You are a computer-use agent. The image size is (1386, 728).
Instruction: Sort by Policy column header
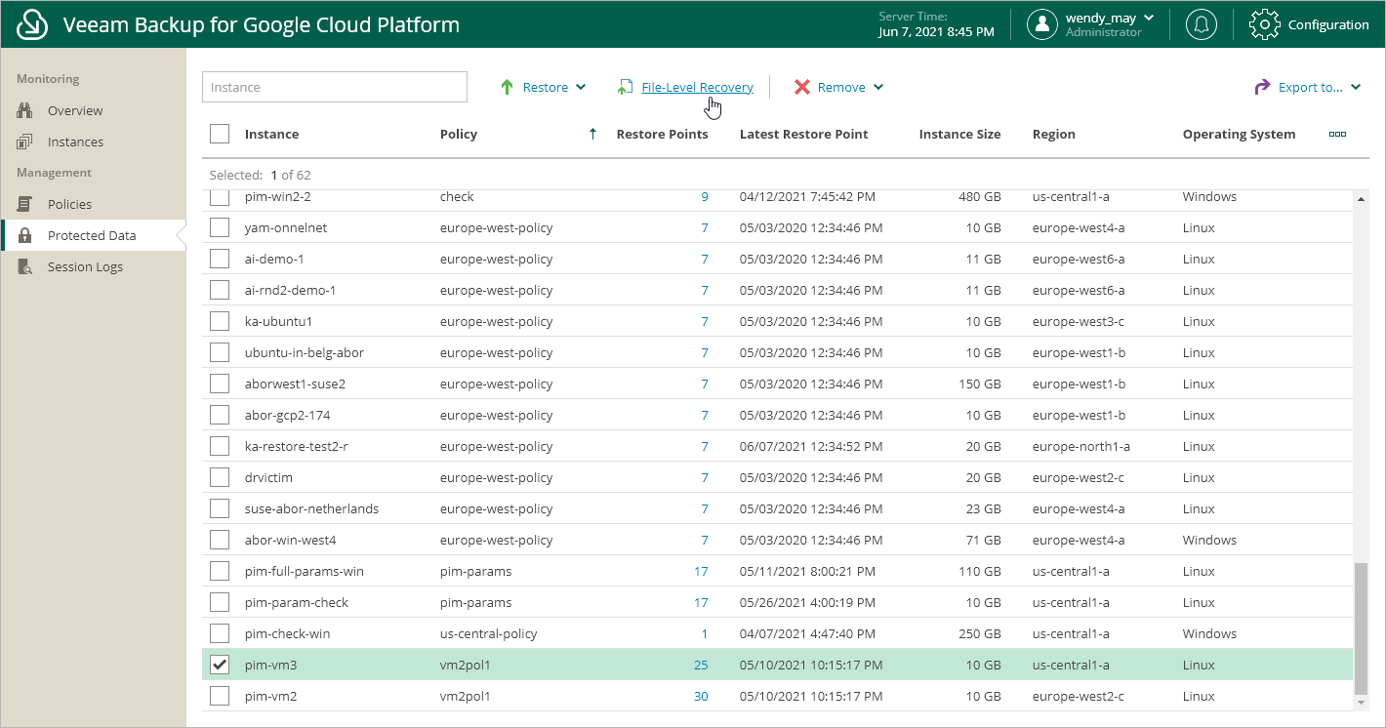pyautogui.click(x=459, y=134)
